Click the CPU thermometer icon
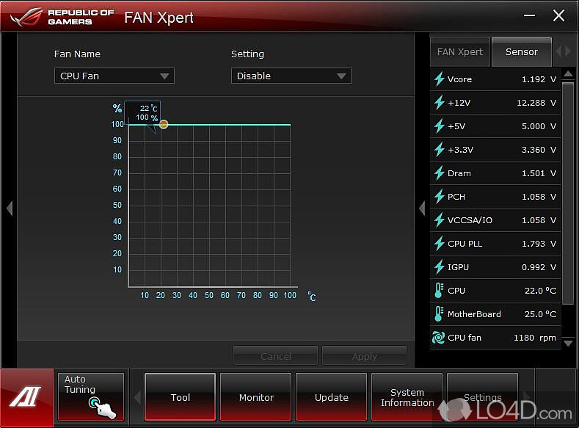 click(x=439, y=291)
